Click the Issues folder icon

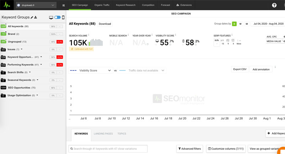[x=3, y=50]
